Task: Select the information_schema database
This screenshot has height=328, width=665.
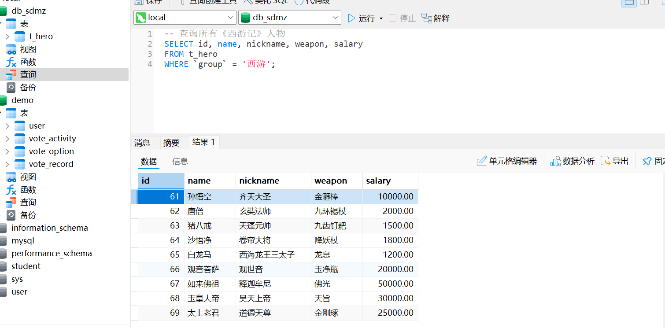Action: pos(49,228)
